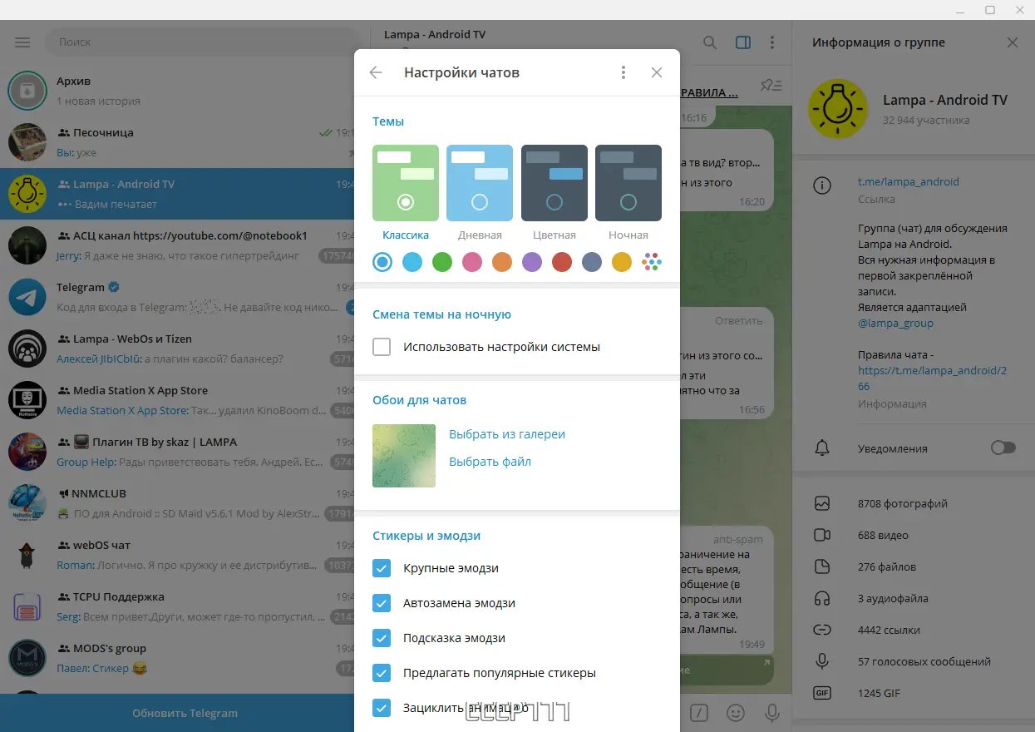
Task: Choose the green accent color
Action: [442, 262]
